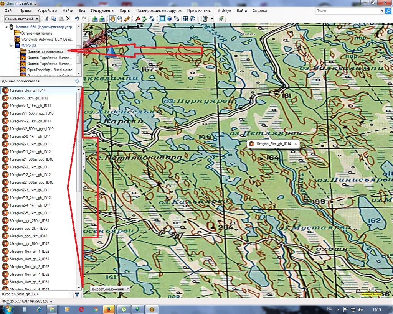Select the New Route tool icon
This screenshot has width=393, height=314.
(145, 19)
